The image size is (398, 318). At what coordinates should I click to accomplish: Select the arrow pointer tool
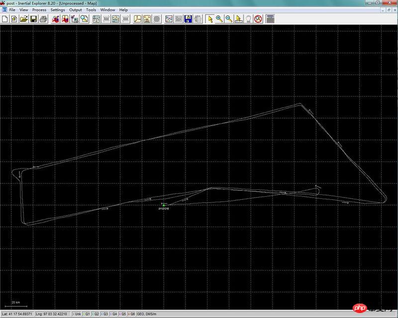click(x=210, y=19)
